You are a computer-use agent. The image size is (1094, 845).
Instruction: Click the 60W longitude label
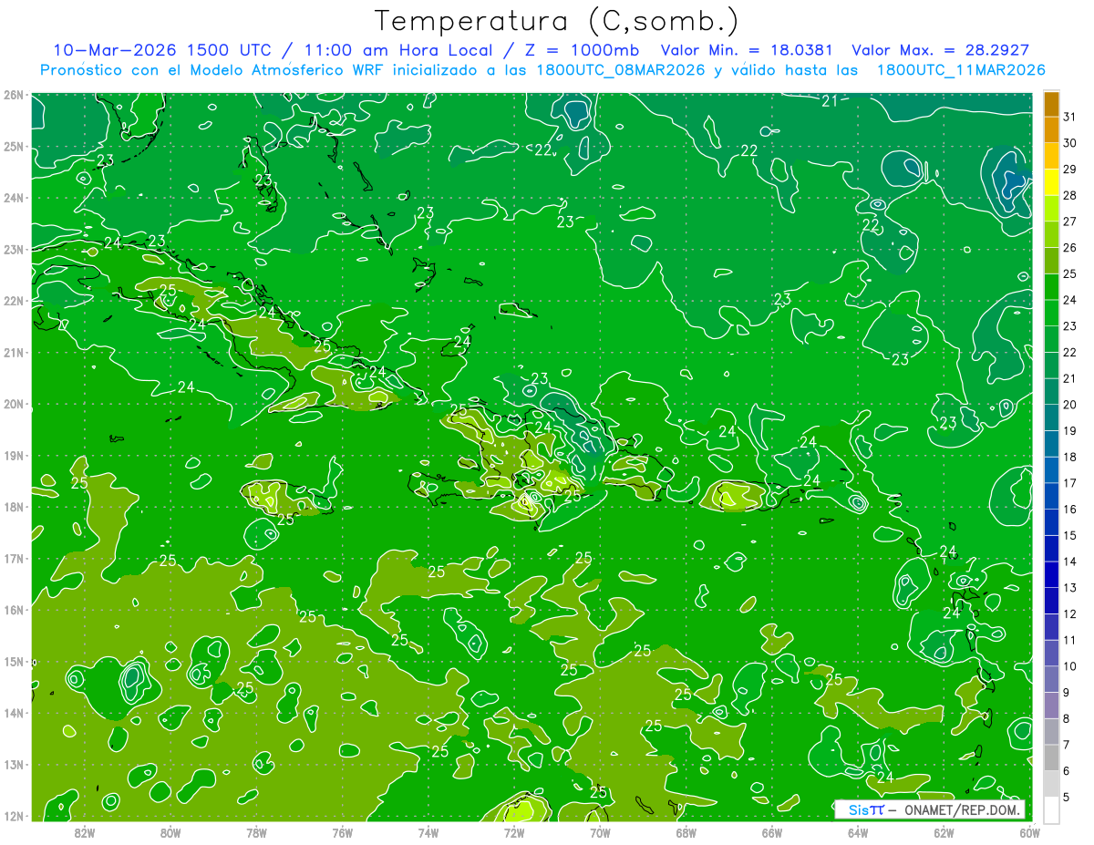[1029, 832]
